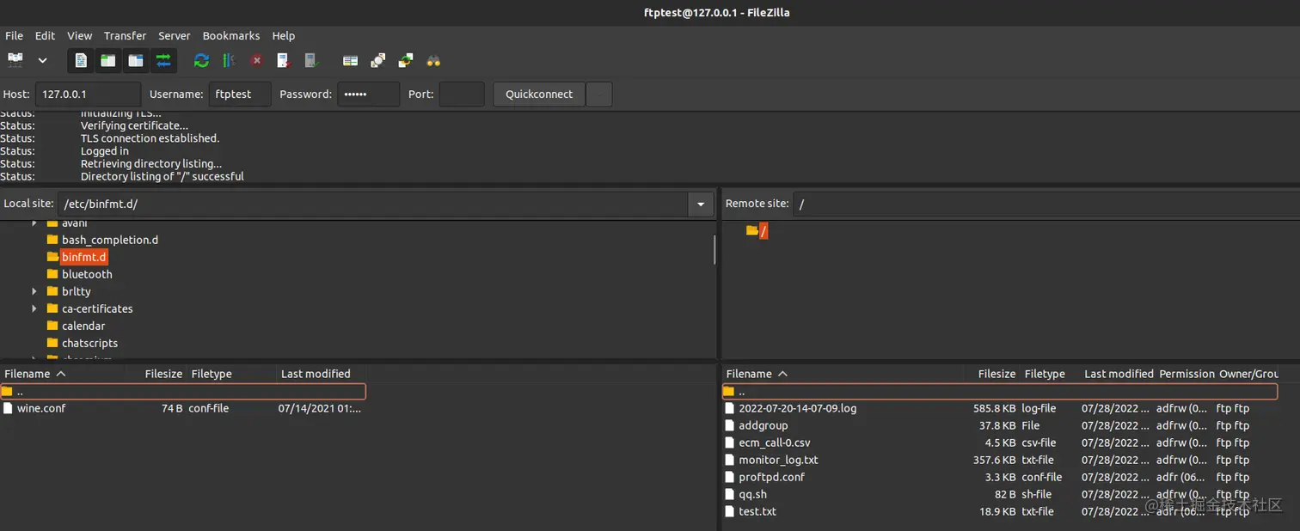The width and height of the screenshot is (1300, 531).
Task: Select the bash_completion.d folder
Action: [109, 240]
